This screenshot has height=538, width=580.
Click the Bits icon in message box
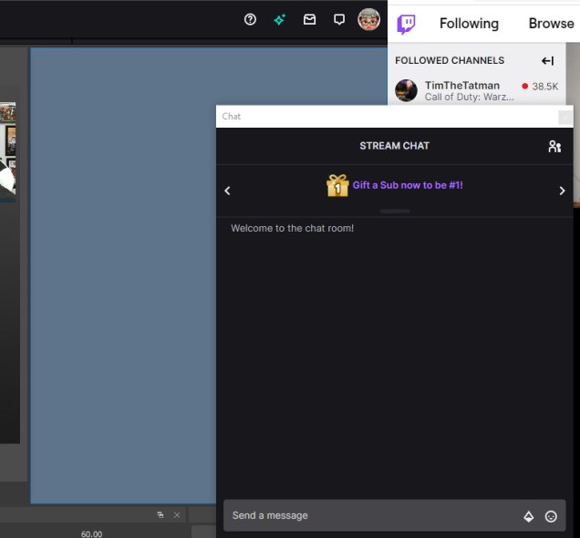[x=528, y=516]
